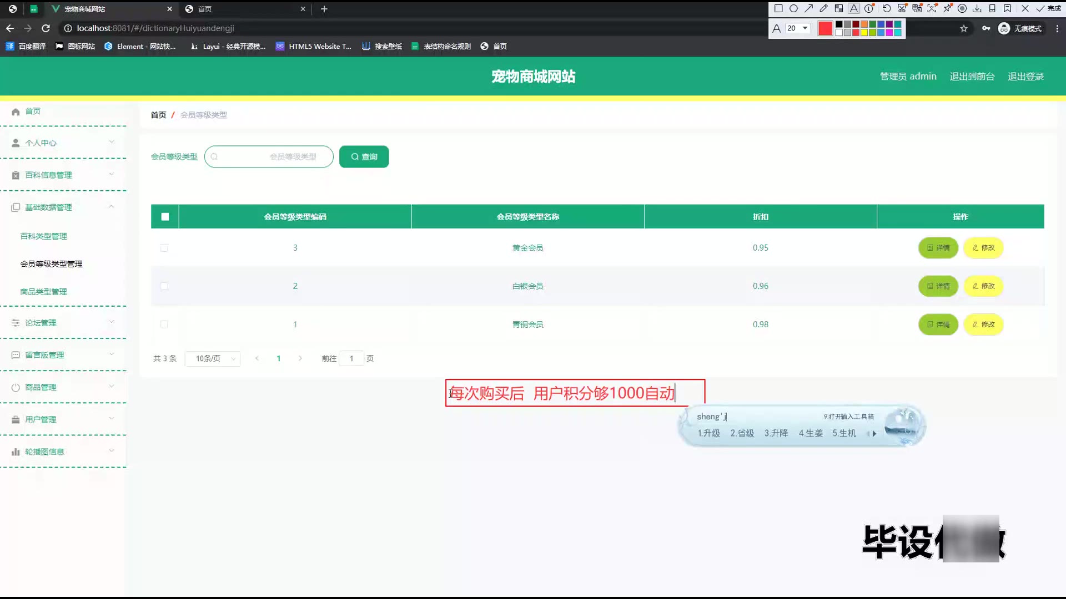
Task: Select the text annotation tool
Action: pyautogui.click(x=854, y=8)
